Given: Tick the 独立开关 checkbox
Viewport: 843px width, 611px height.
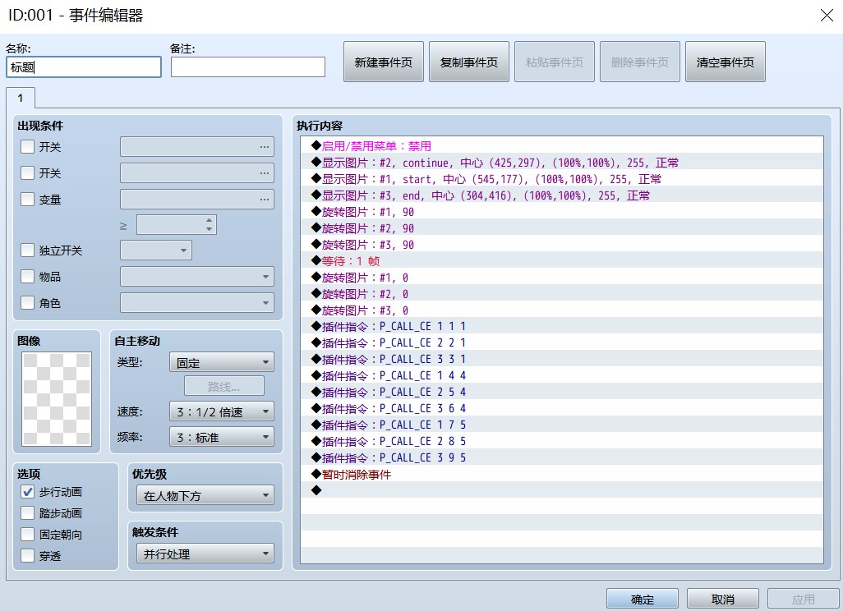Looking at the screenshot, I should (27, 250).
